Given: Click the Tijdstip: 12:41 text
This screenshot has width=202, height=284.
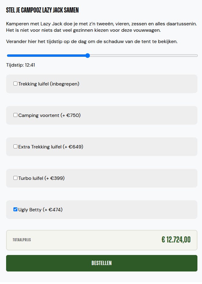Looking at the screenshot, I should point(21,65).
